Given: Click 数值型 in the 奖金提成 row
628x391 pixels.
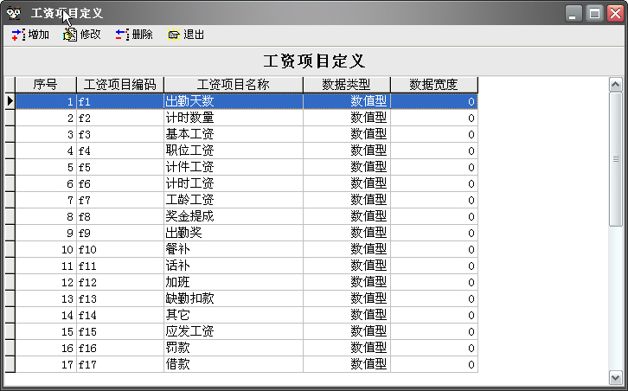Looking at the screenshot, I should [347, 216].
